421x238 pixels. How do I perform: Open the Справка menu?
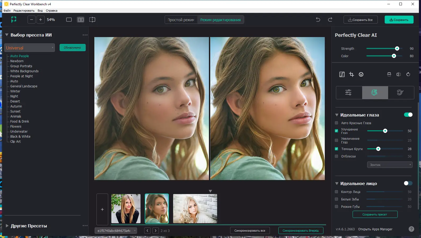point(51,11)
